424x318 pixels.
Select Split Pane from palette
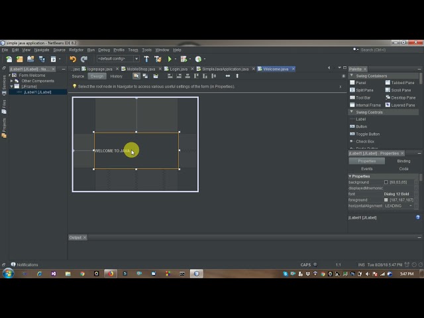[x=362, y=90]
